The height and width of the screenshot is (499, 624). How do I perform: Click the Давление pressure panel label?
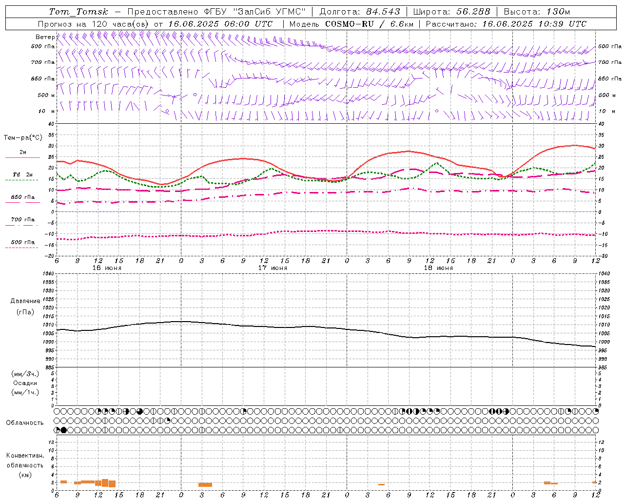coord(25,301)
